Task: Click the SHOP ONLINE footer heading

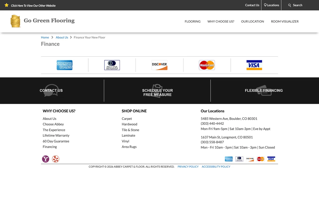Action: click(x=134, y=111)
